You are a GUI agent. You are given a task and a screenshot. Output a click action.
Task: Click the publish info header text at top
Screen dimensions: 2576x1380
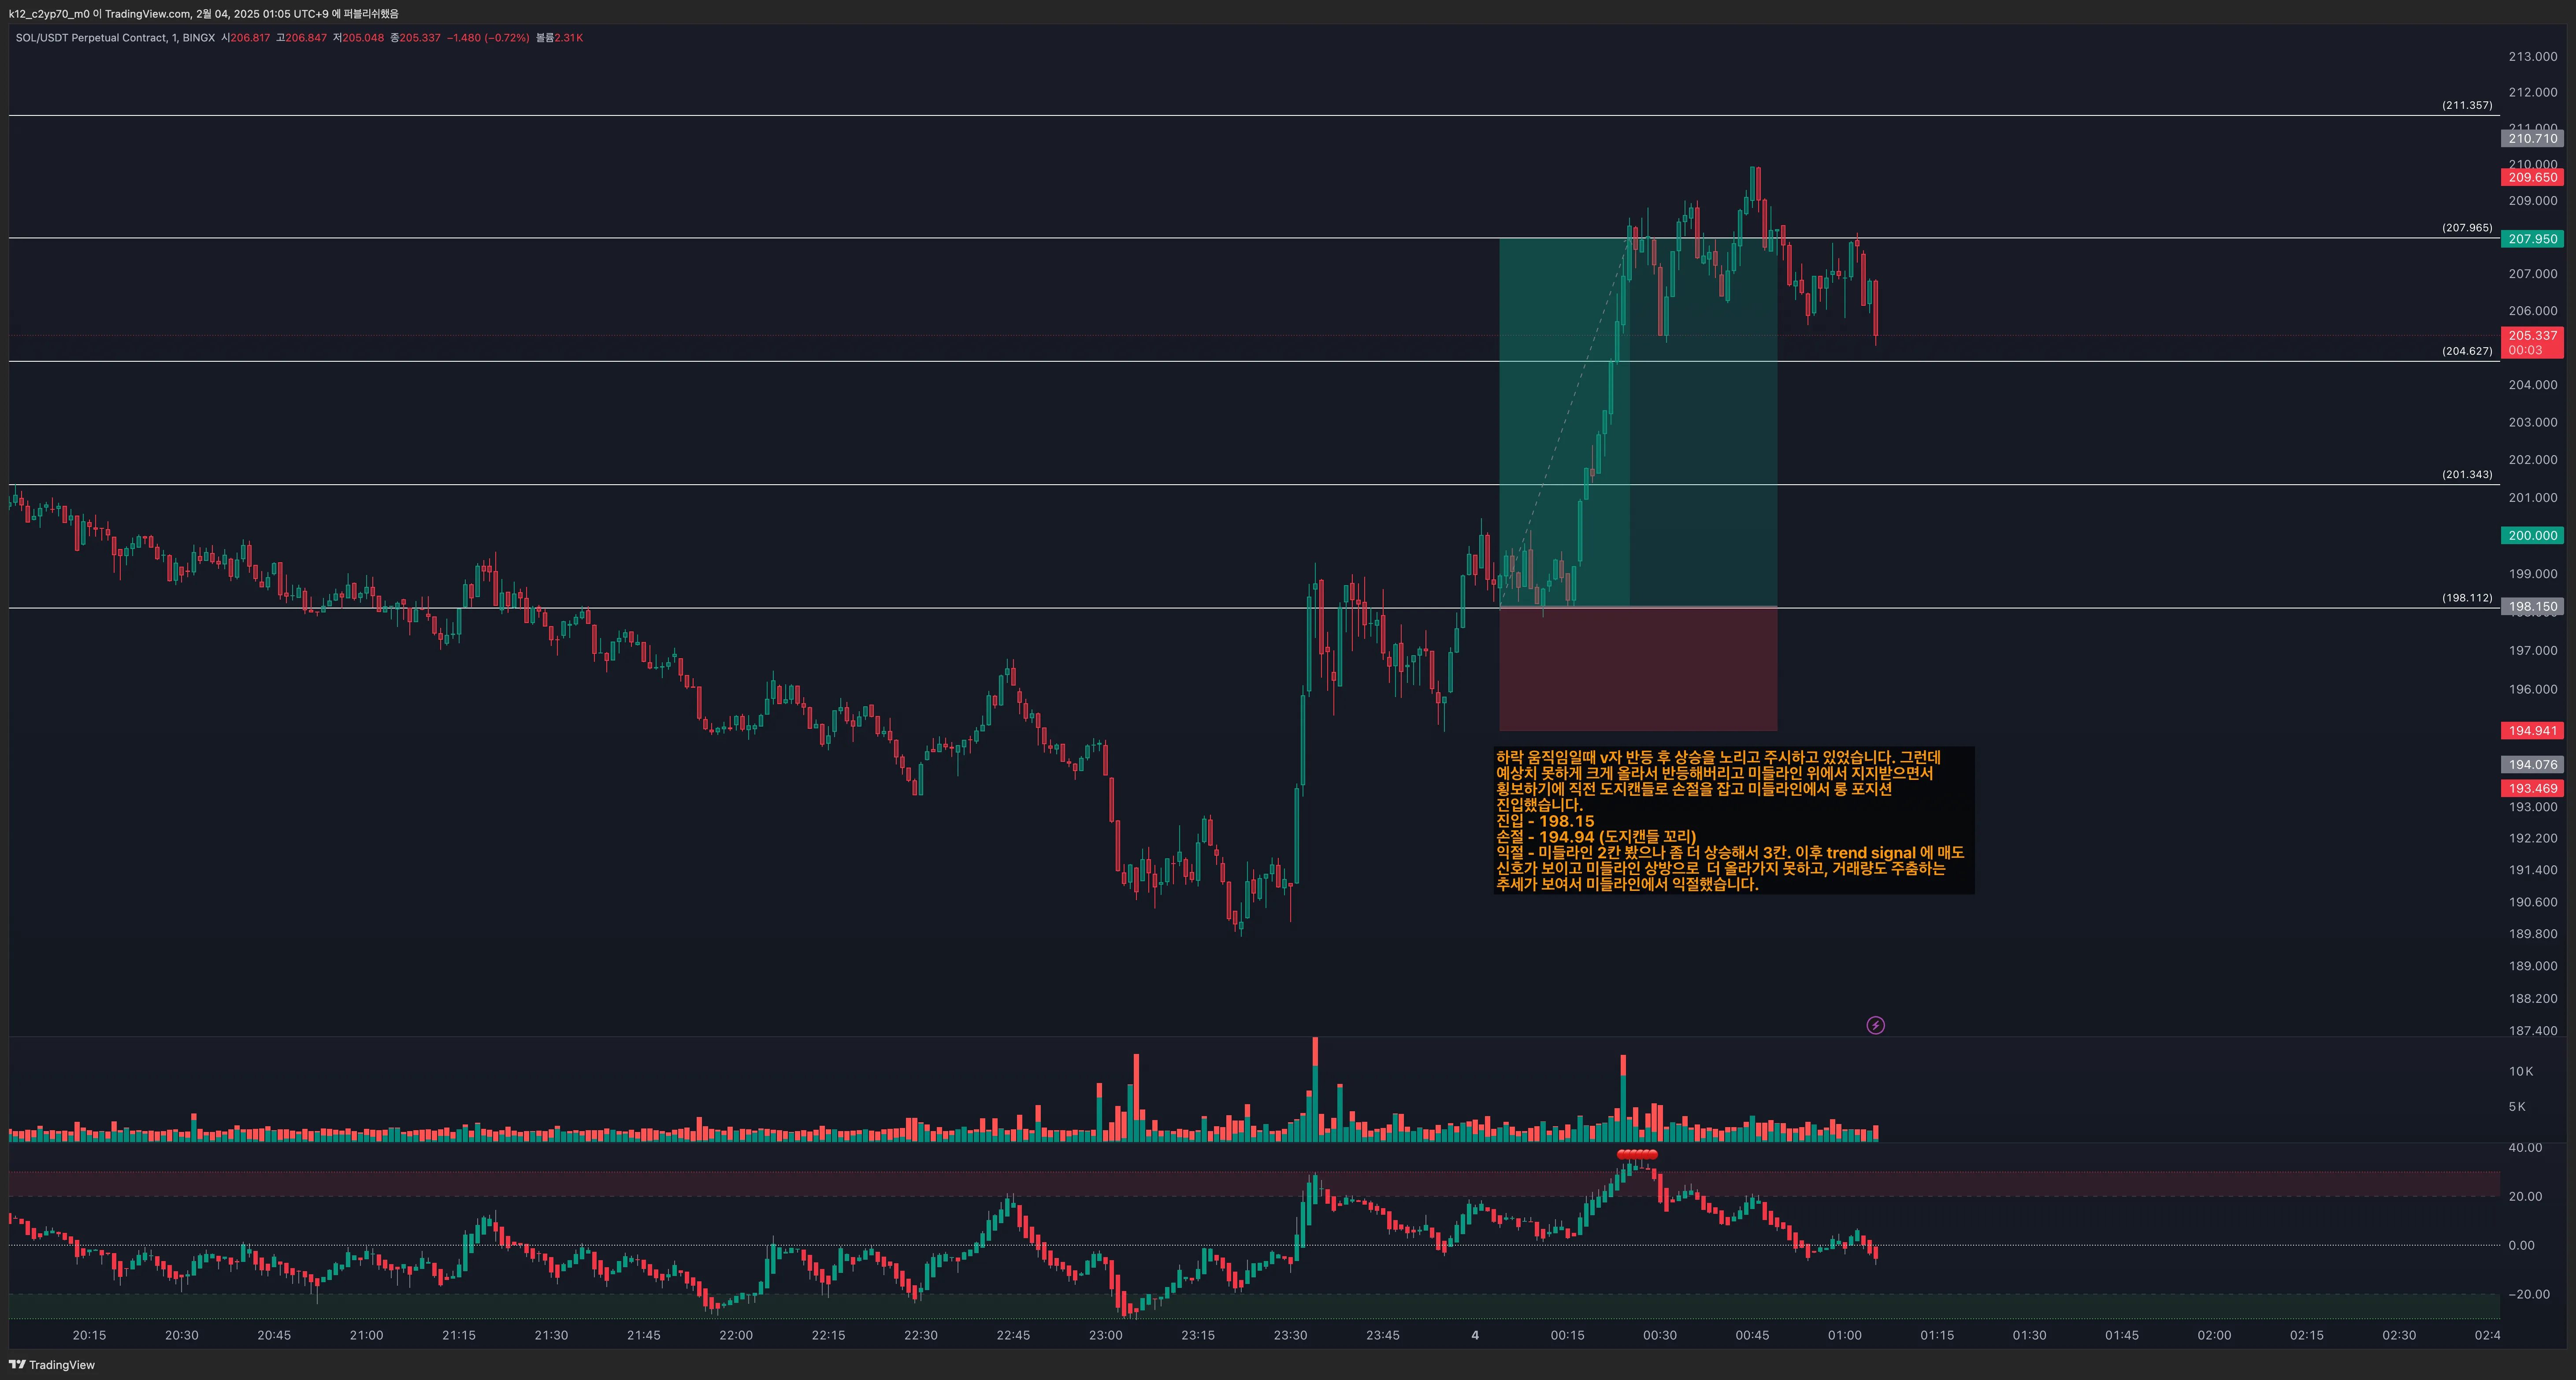point(204,14)
